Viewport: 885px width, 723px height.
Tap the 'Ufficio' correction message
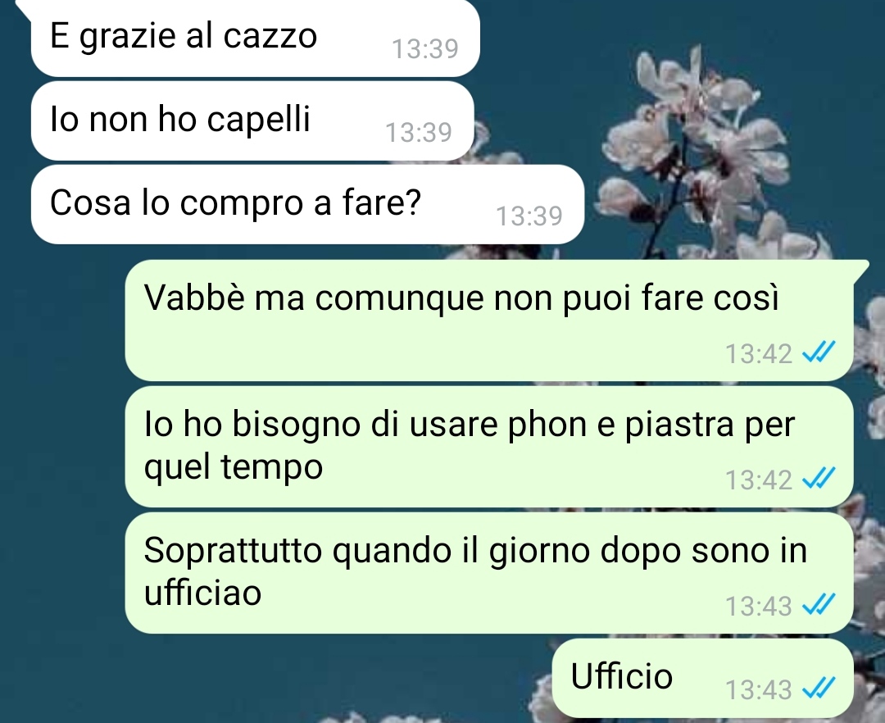pyautogui.click(x=703, y=678)
